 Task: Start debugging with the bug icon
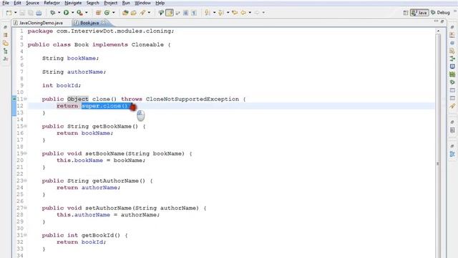52,13
